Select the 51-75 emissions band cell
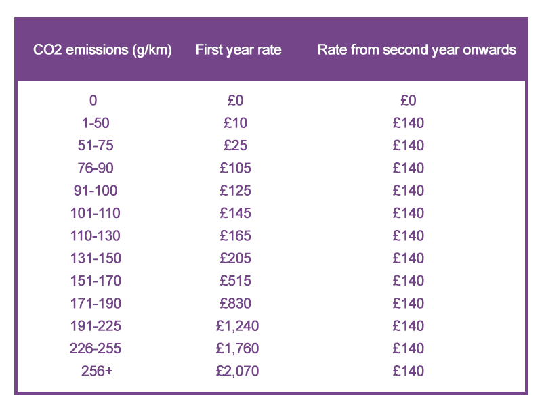Screen dimensions: 542x406 pos(93,145)
